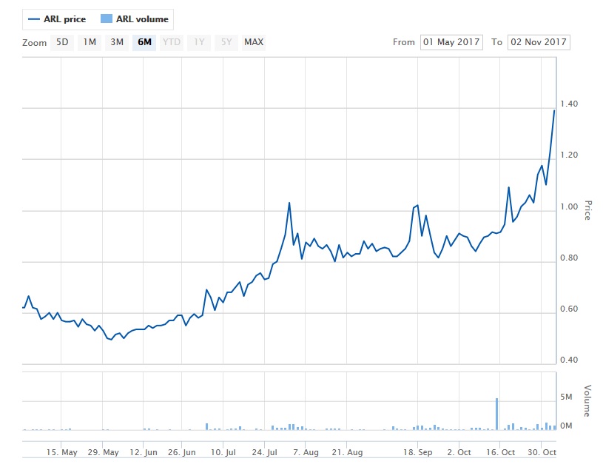
Task: Select the 1M zoom range
Action: click(x=90, y=42)
